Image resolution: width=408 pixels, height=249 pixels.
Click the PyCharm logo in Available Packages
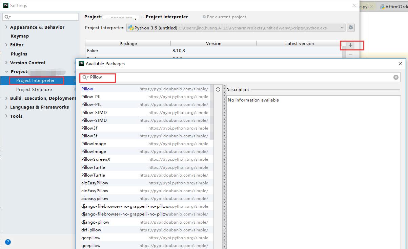81,63
